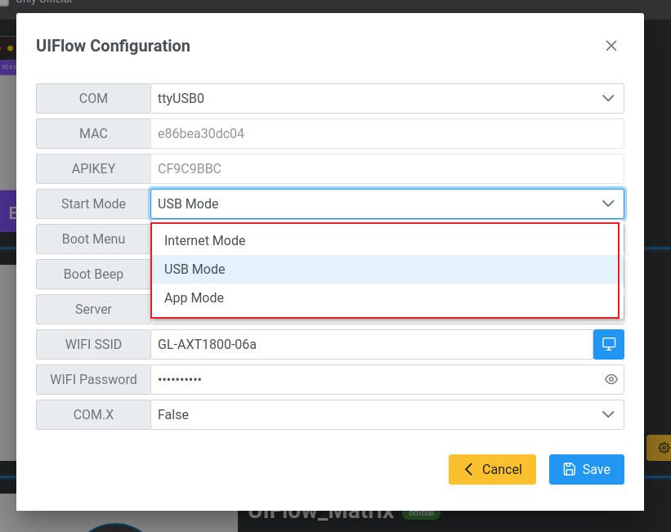Screen dimensions: 671x532
Task: Select the APIKEY value field
Action: (387, 168)
